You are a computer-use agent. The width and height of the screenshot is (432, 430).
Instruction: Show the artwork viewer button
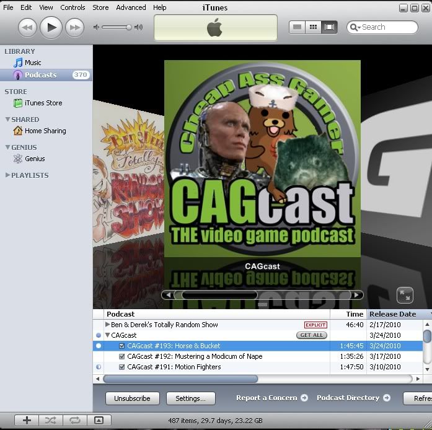99,420
